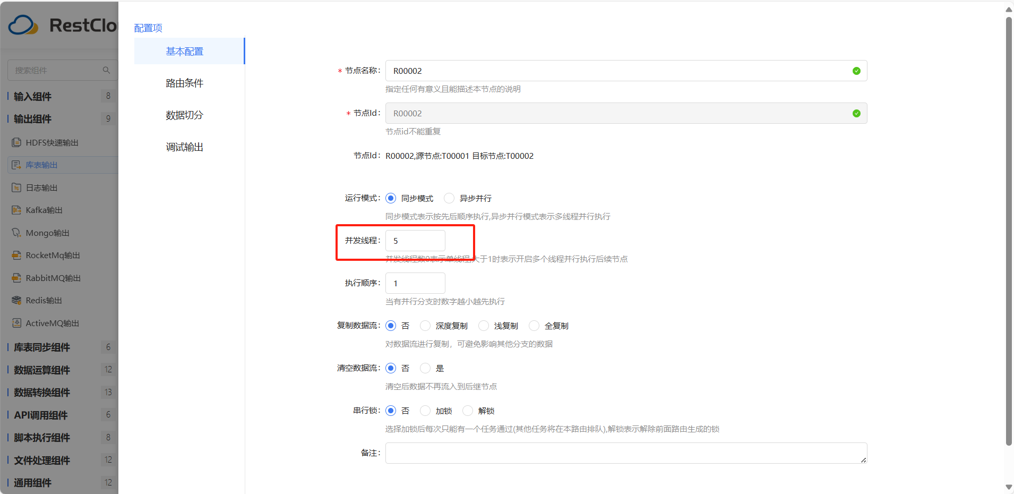Click the Kafka输出 component icon

point(16,210)
